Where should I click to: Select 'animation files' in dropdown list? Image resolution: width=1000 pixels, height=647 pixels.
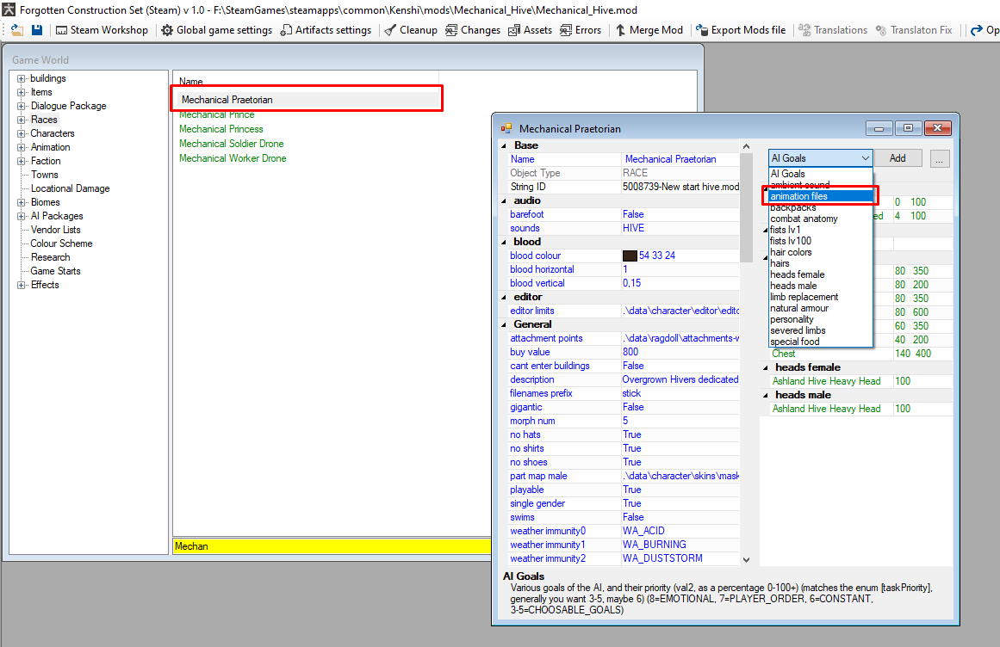[798, 196]
